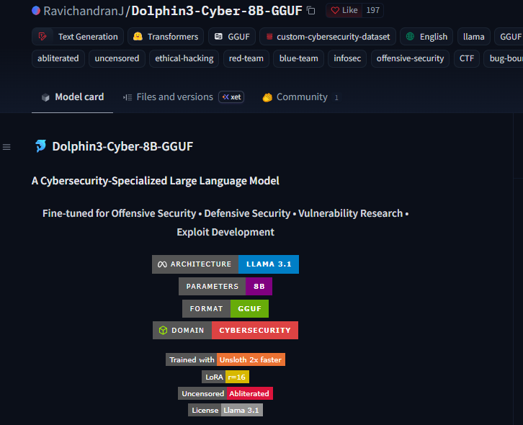Image resolution: width=523 pixels, height=425 pixels.
Task: Click the cube icon on Model card tab
Action: 45,97
